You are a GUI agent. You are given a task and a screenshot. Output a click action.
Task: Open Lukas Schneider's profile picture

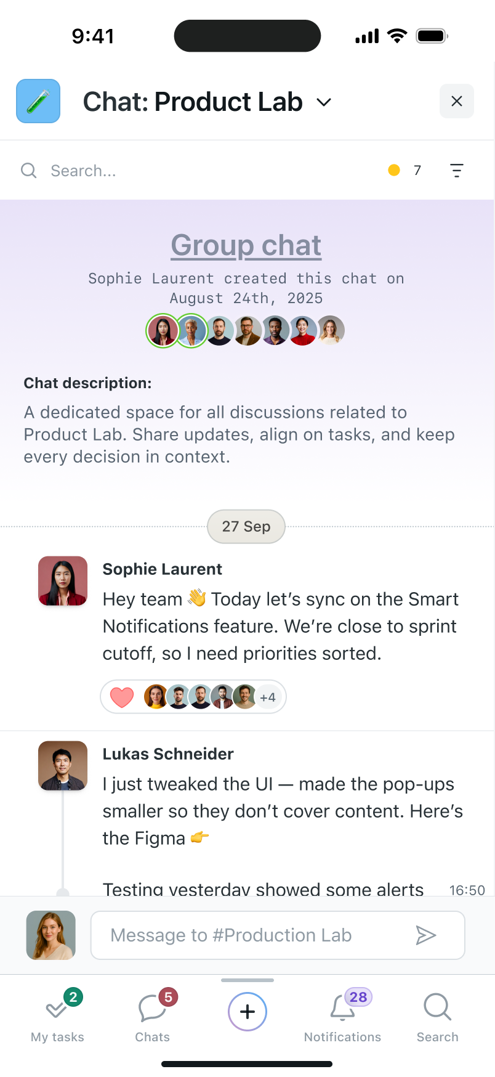[63, 766]
